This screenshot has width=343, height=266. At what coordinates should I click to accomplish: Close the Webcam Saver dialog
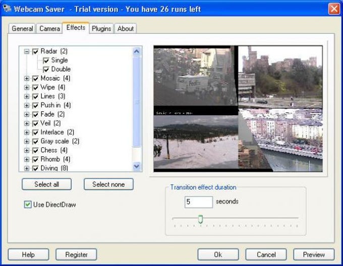click(334, 9)
